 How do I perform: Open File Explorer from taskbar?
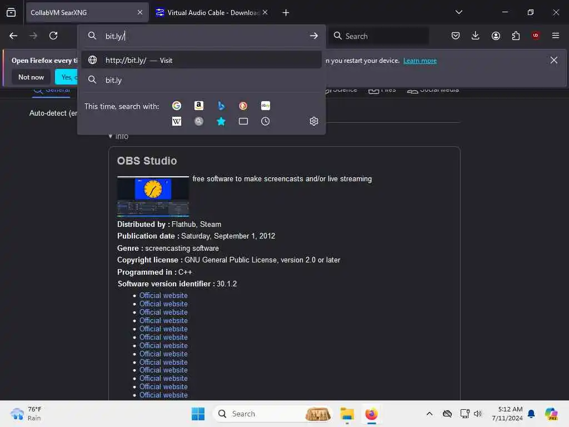coord(347,414)
